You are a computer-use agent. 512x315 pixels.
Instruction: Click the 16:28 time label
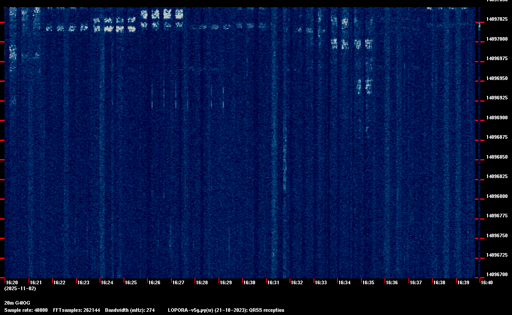click(202, 282)
